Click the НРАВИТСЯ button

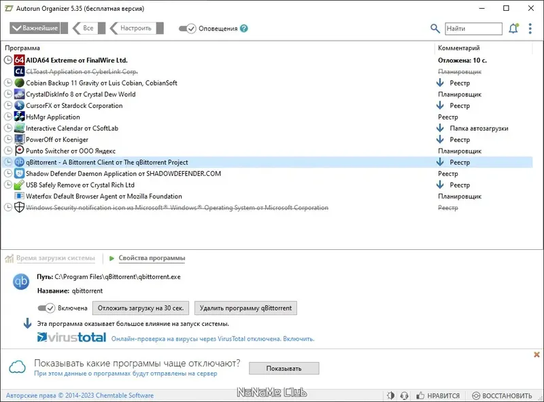438,395
